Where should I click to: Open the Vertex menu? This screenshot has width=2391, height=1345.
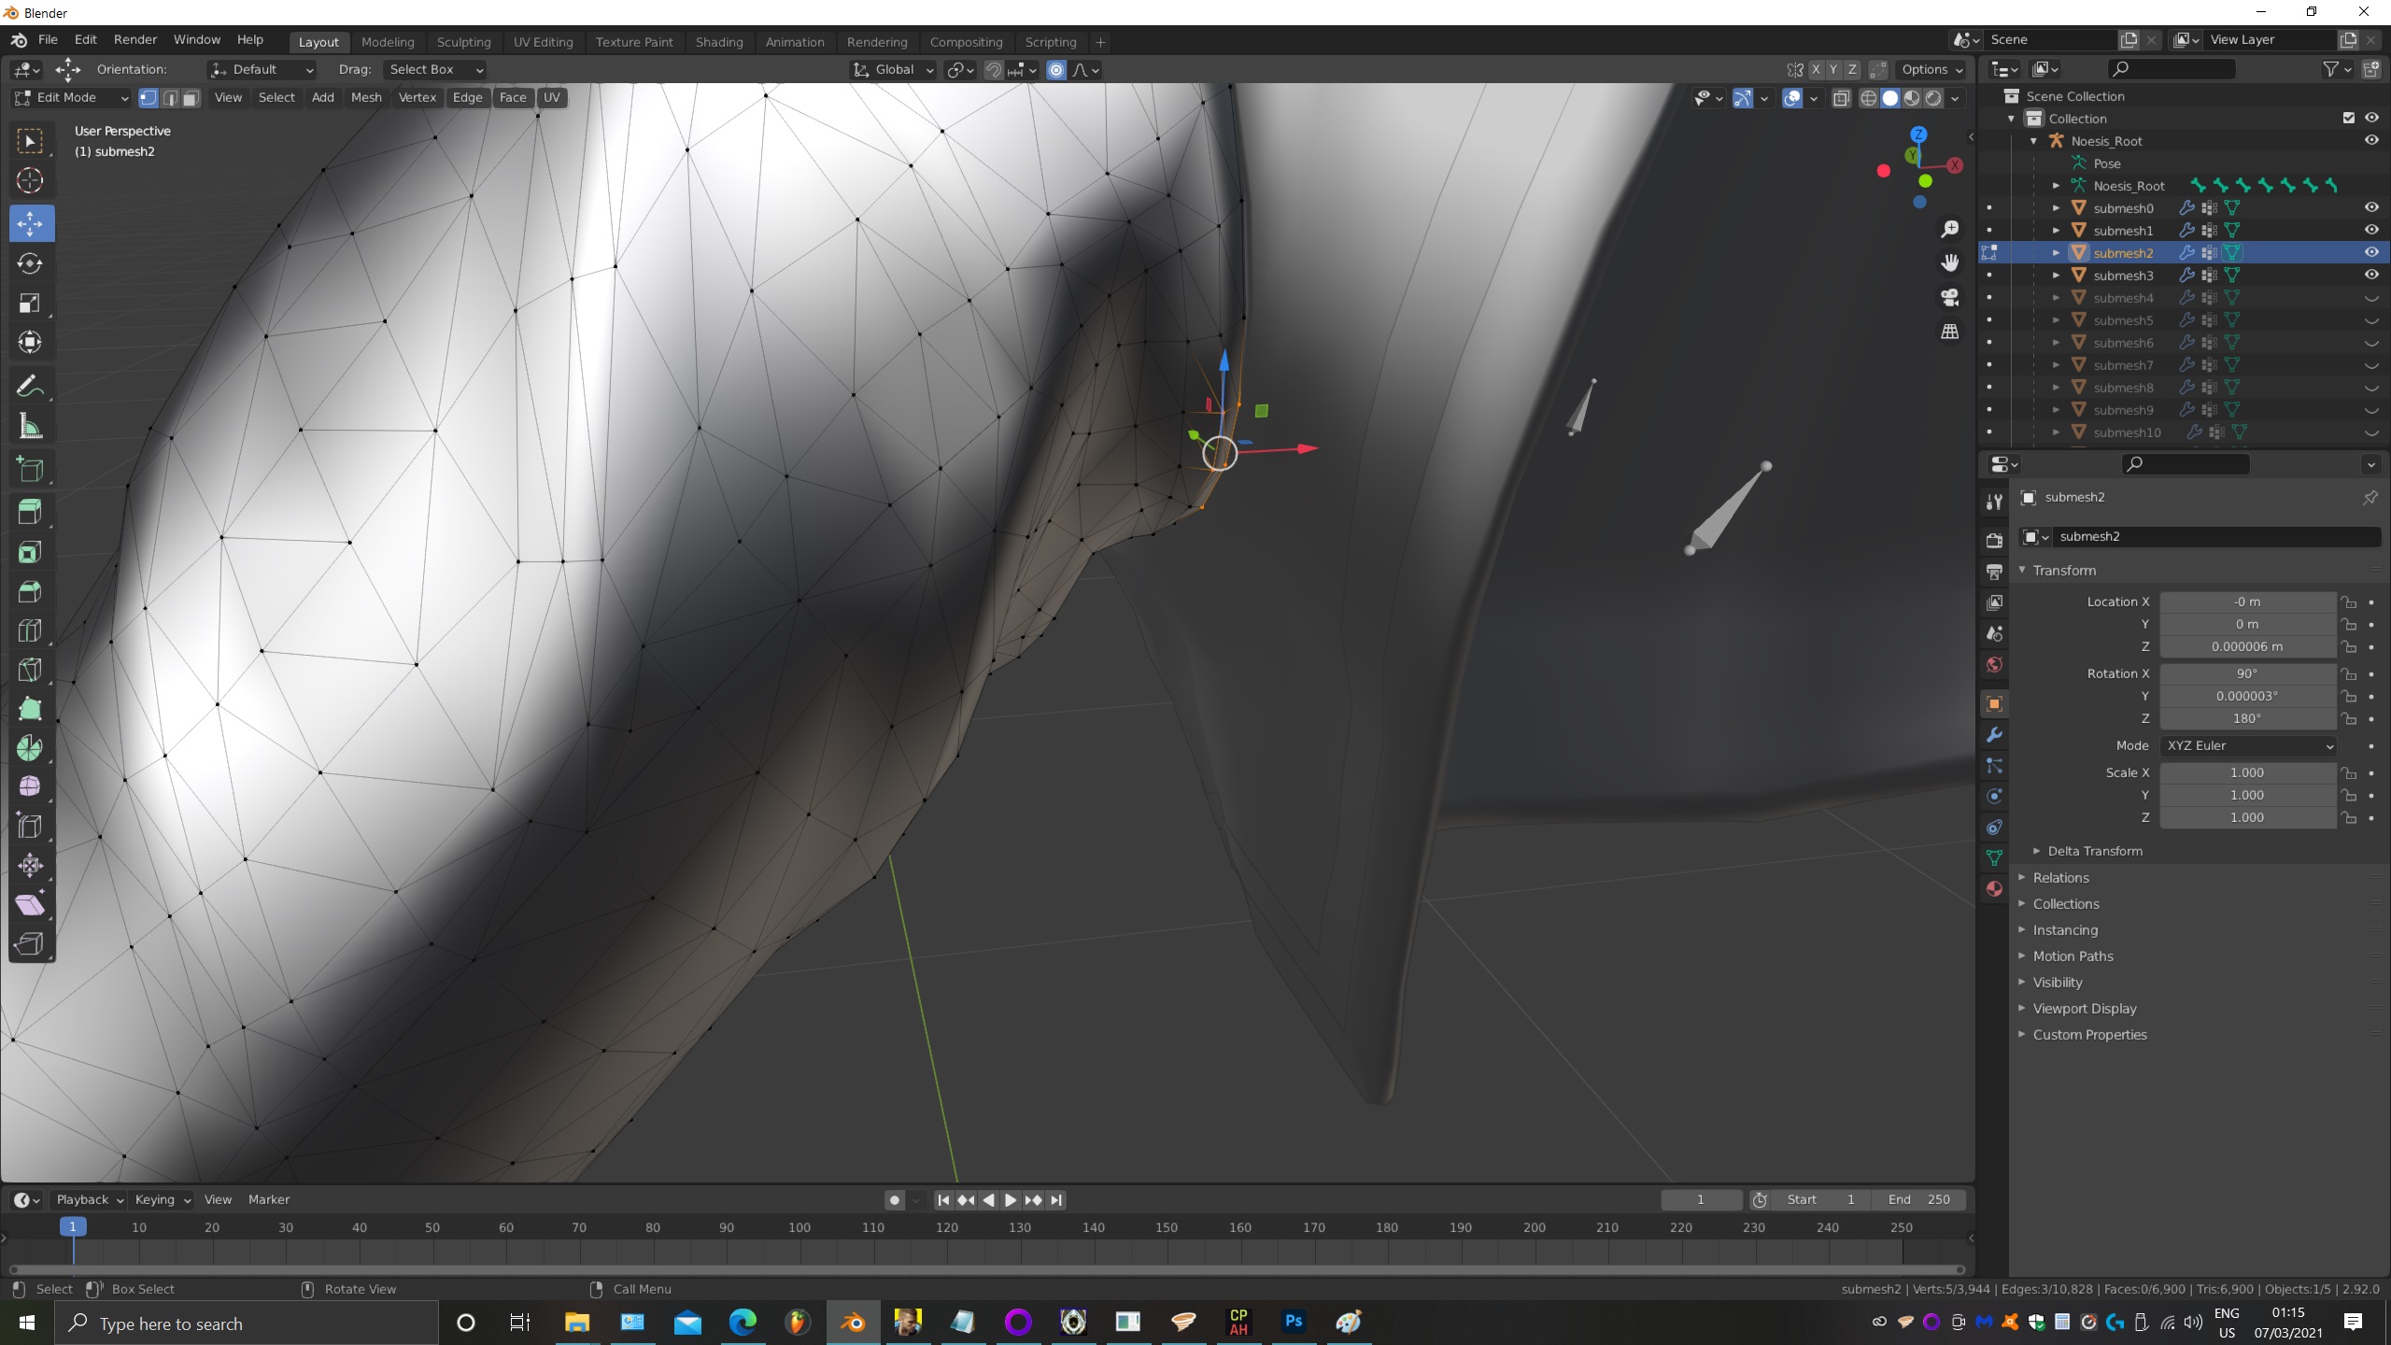[x=417, y=97]
